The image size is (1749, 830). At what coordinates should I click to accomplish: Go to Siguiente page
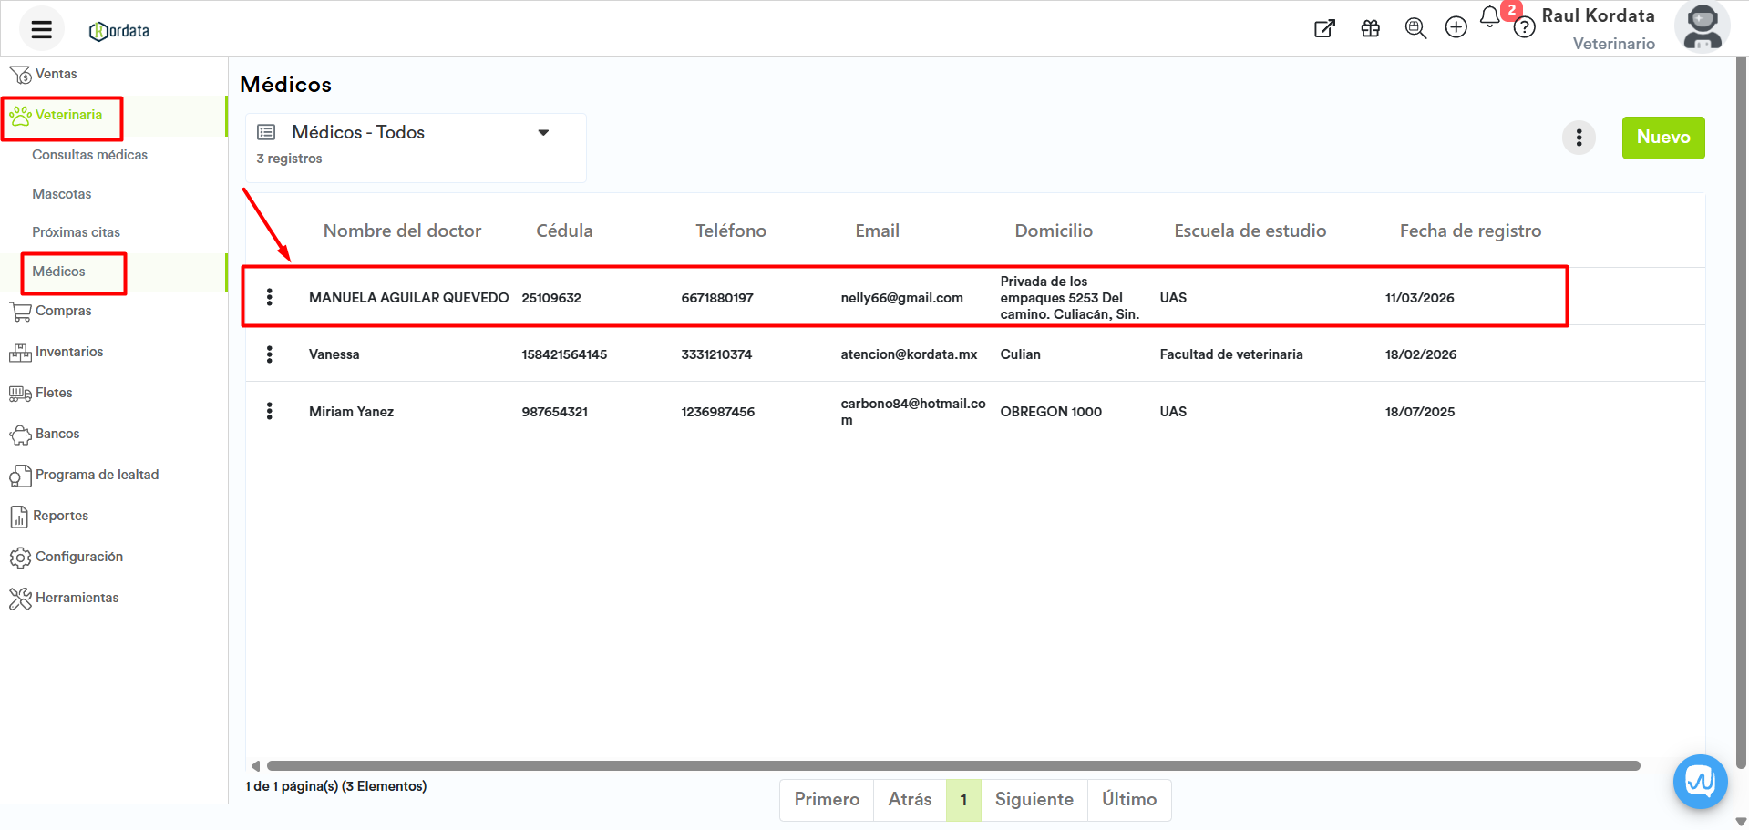point(1034,799)
